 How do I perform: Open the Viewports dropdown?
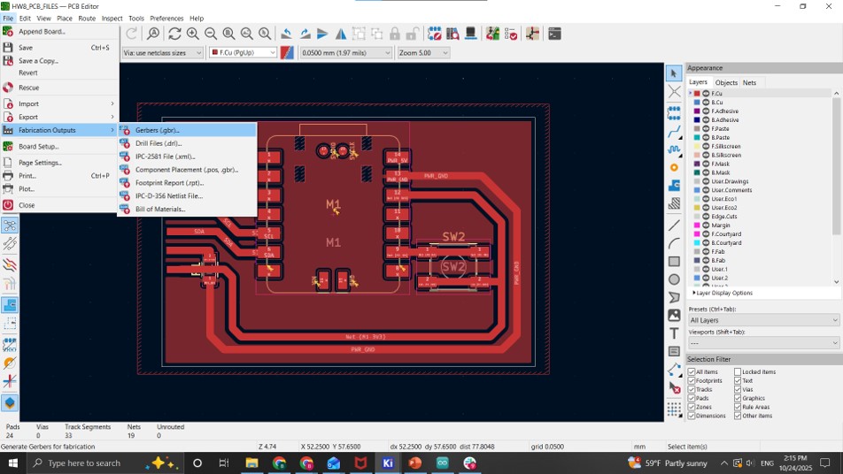(763, 342)
